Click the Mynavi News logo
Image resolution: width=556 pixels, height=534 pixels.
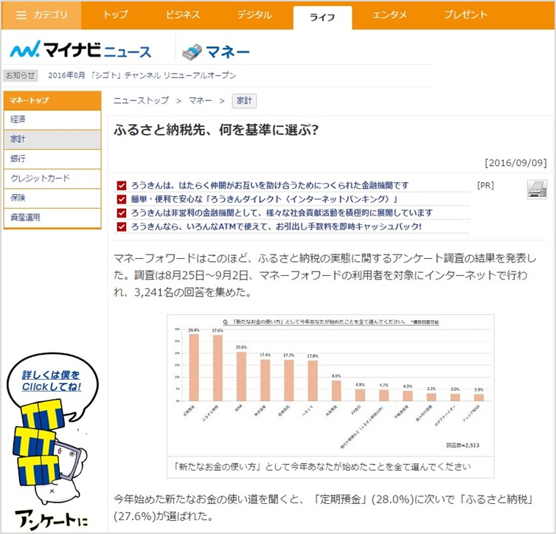[x=80, y=51]
